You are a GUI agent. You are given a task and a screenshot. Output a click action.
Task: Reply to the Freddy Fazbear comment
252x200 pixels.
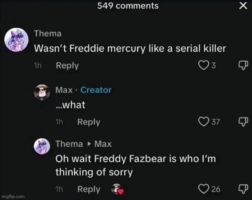(x=89, y=189)
